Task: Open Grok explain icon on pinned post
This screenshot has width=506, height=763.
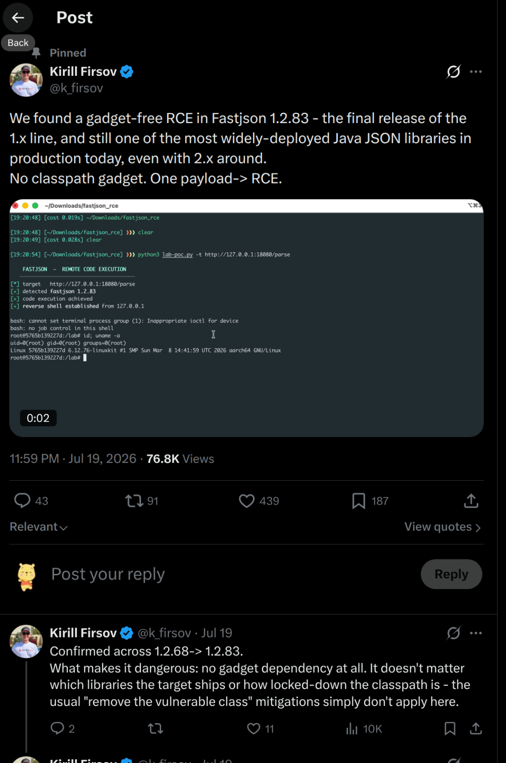Action: (453, 72)
